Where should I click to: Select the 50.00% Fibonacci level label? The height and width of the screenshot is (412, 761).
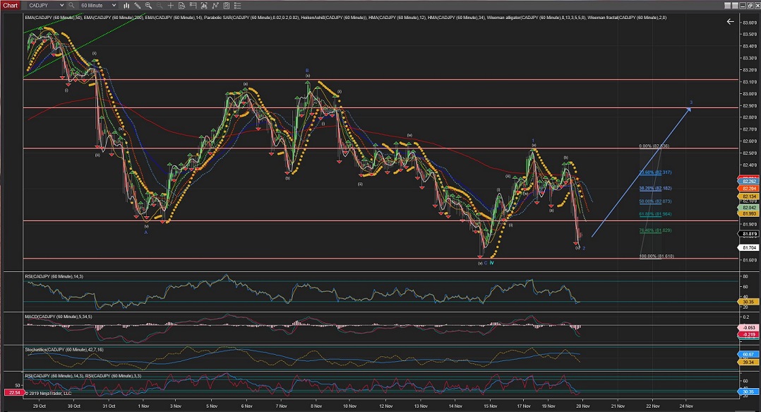click(x=655, y=201)
